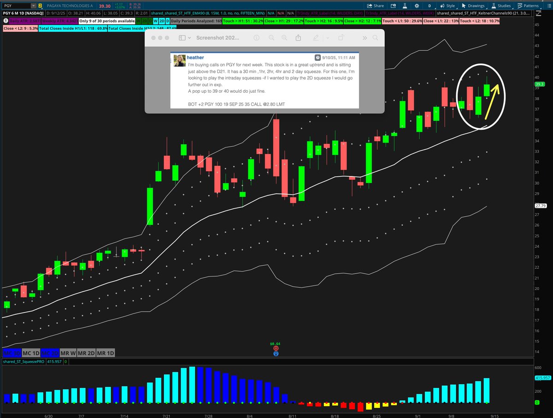Click the D timeframe button
Viewport: 553px width, 418px height.
[x=430, y=6]
